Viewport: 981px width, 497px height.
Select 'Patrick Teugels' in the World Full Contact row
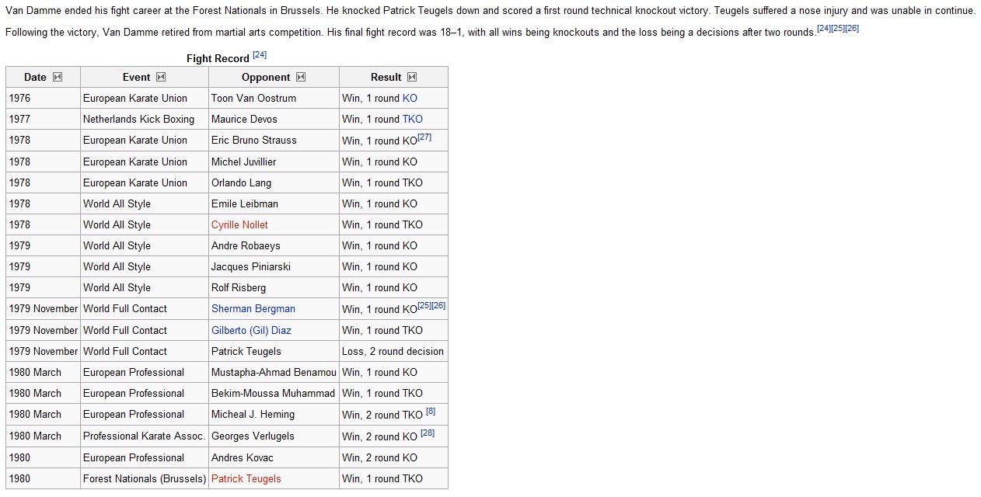(x=246, y=351)
